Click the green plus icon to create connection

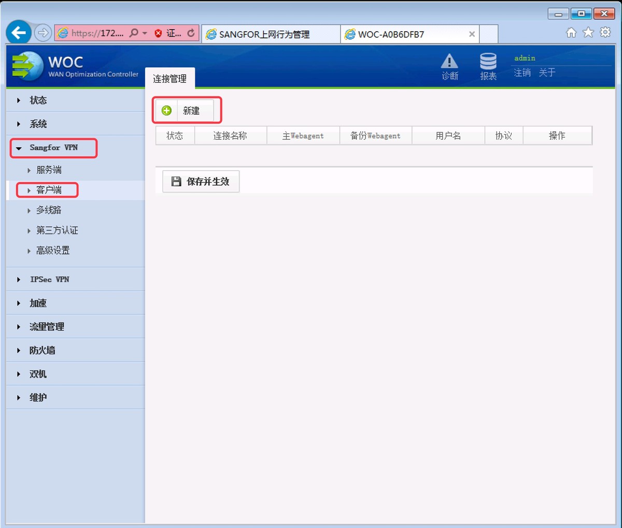[x=166, y=110]
